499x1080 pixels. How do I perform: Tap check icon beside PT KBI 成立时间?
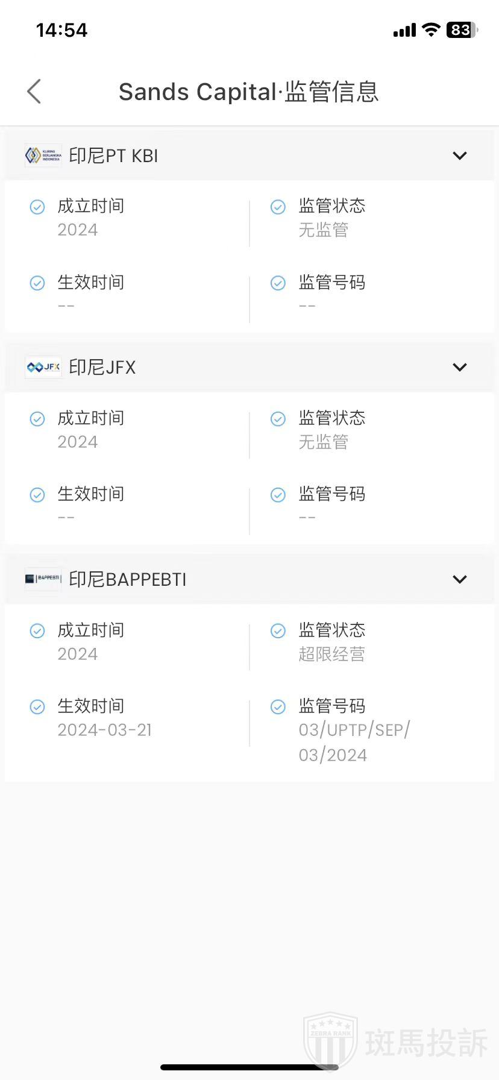37,207
